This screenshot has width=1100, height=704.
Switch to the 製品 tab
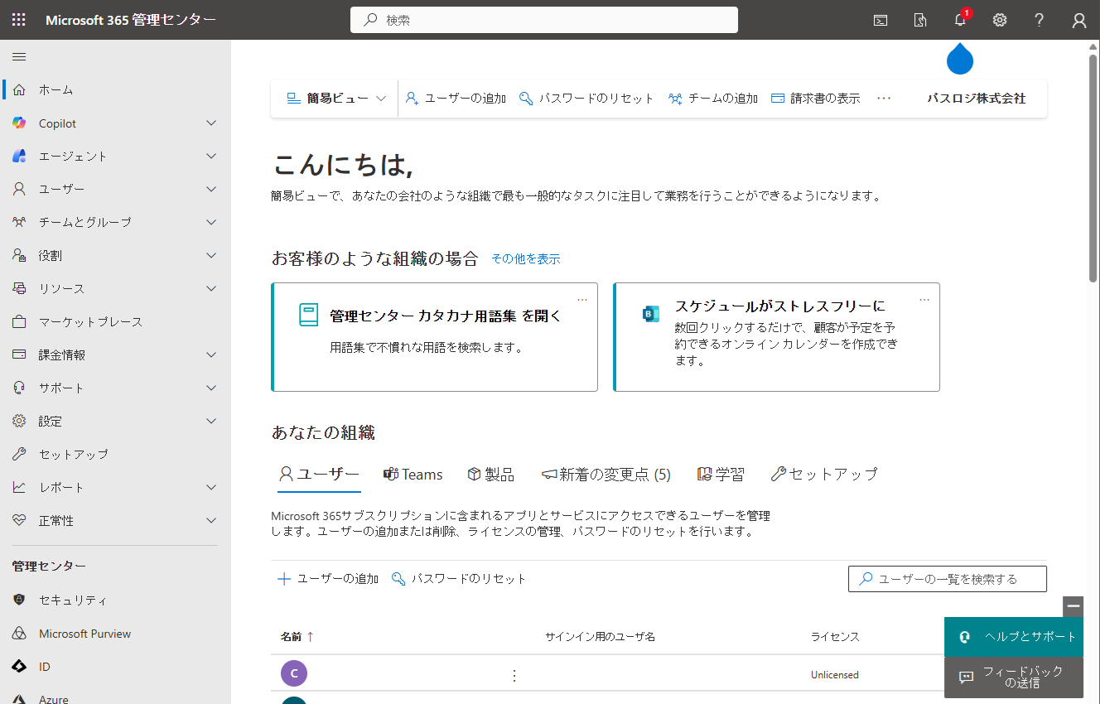490,475
